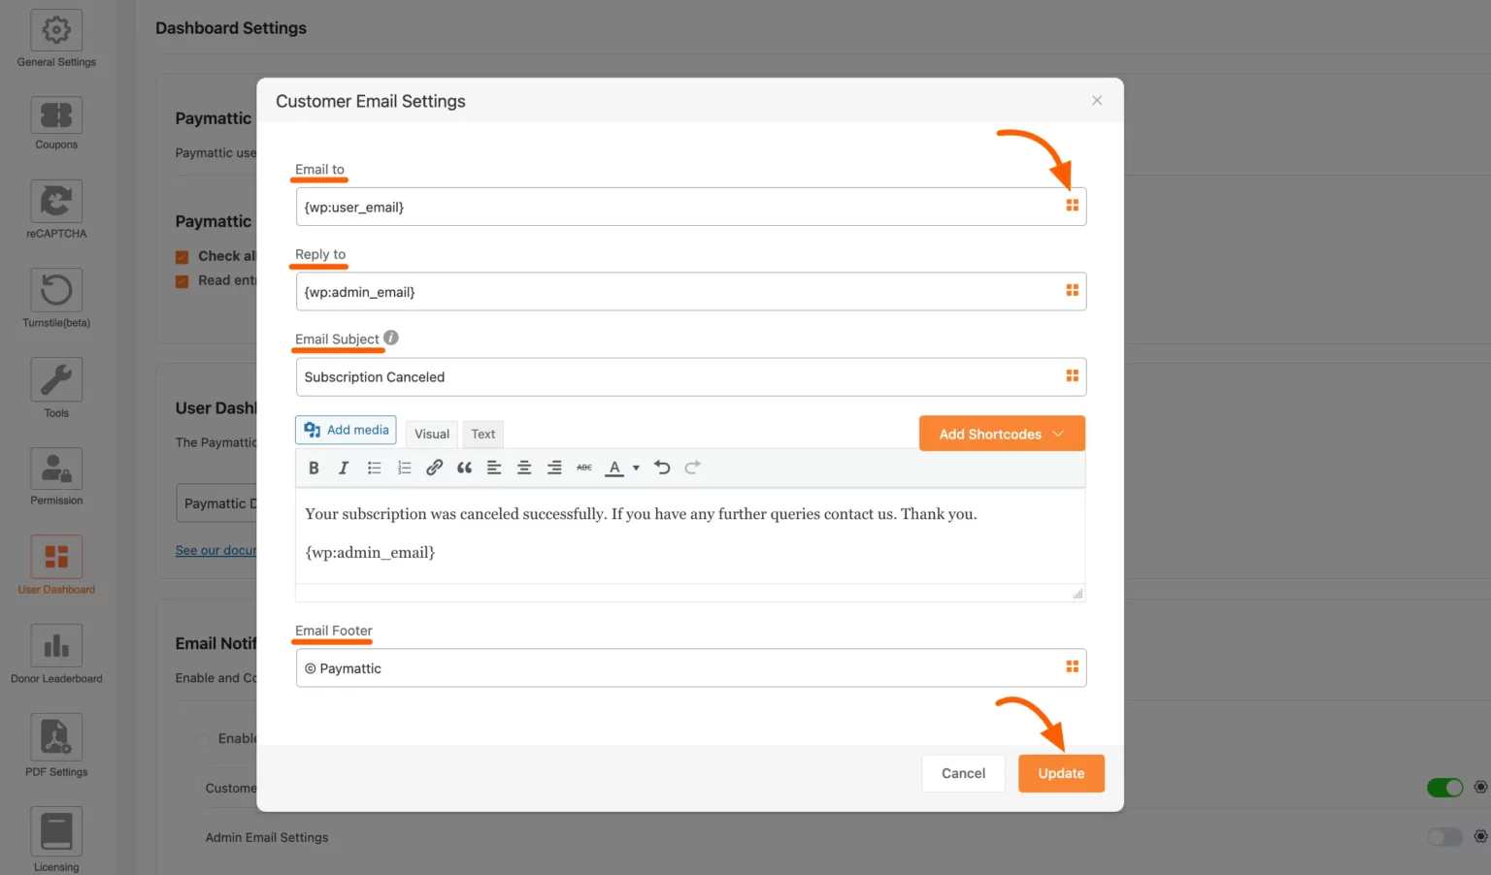Viewport: 1491px width, 875px height.
Task: Disable the Customer Email Settings toggle
Action: pyautogui.click(x=1445, y=788)
